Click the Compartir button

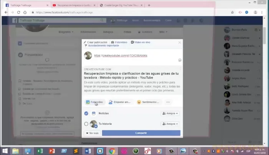[x=141, y=133]
